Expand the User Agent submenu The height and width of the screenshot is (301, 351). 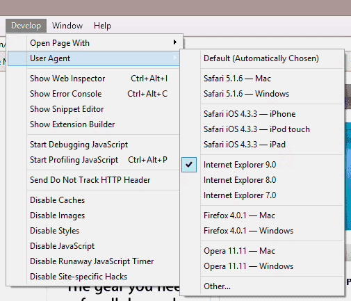(x=94, y=58)
